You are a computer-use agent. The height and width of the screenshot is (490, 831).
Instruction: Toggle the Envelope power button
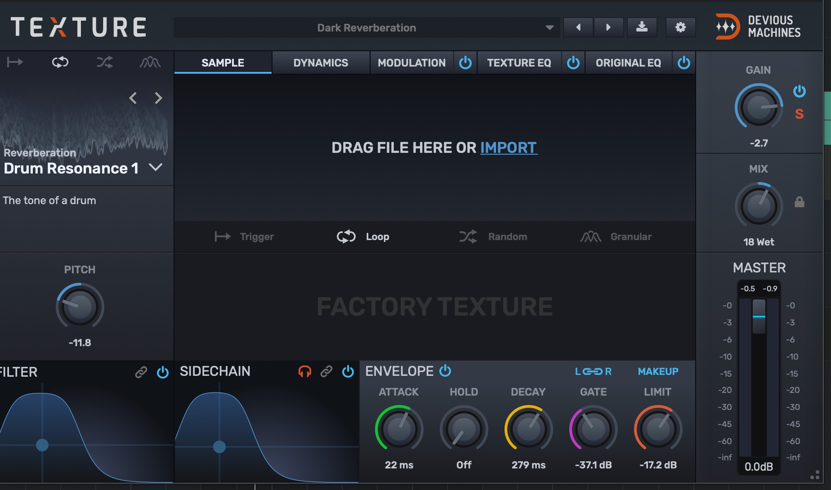(445, 371)
